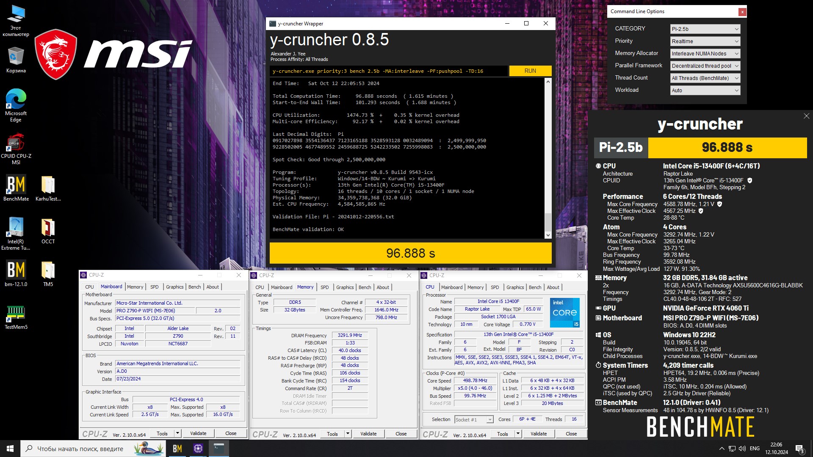Click the console output scrollbar down arrow
Screen dimensions: 813x457
pyautogui.click(x=548, y=235)
